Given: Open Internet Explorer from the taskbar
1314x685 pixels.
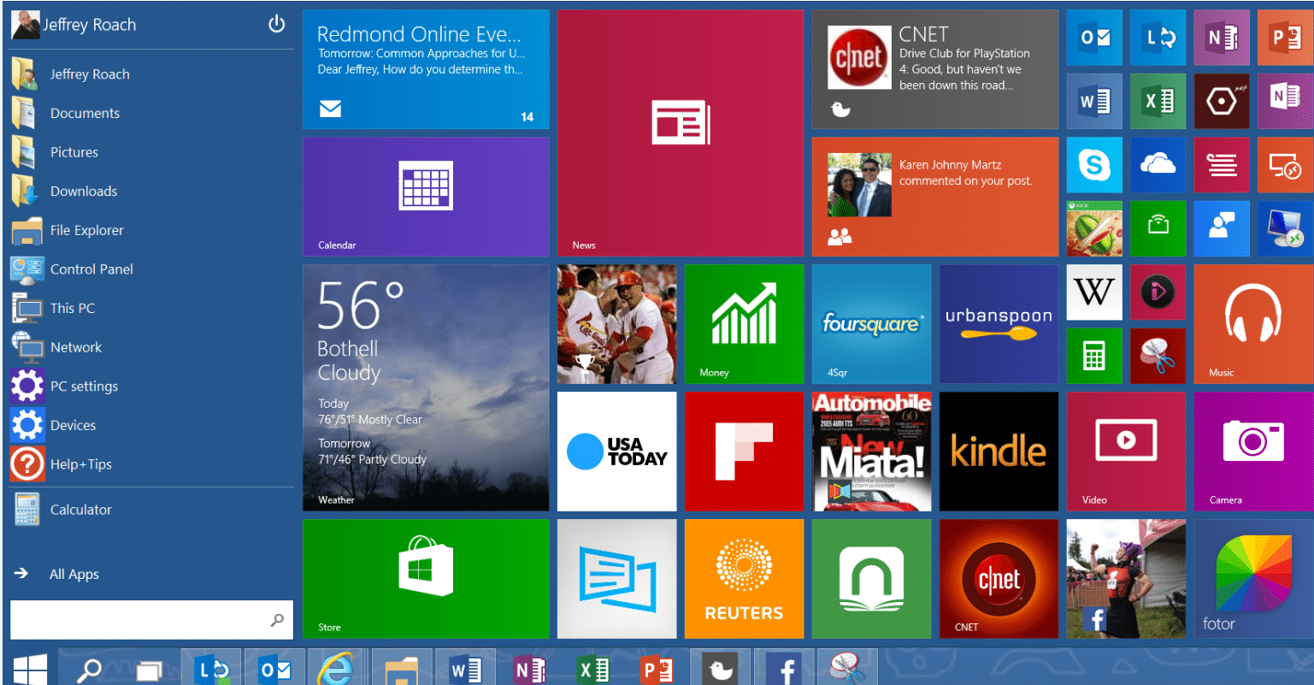Looking at the screenshot, I should point(334,669).
